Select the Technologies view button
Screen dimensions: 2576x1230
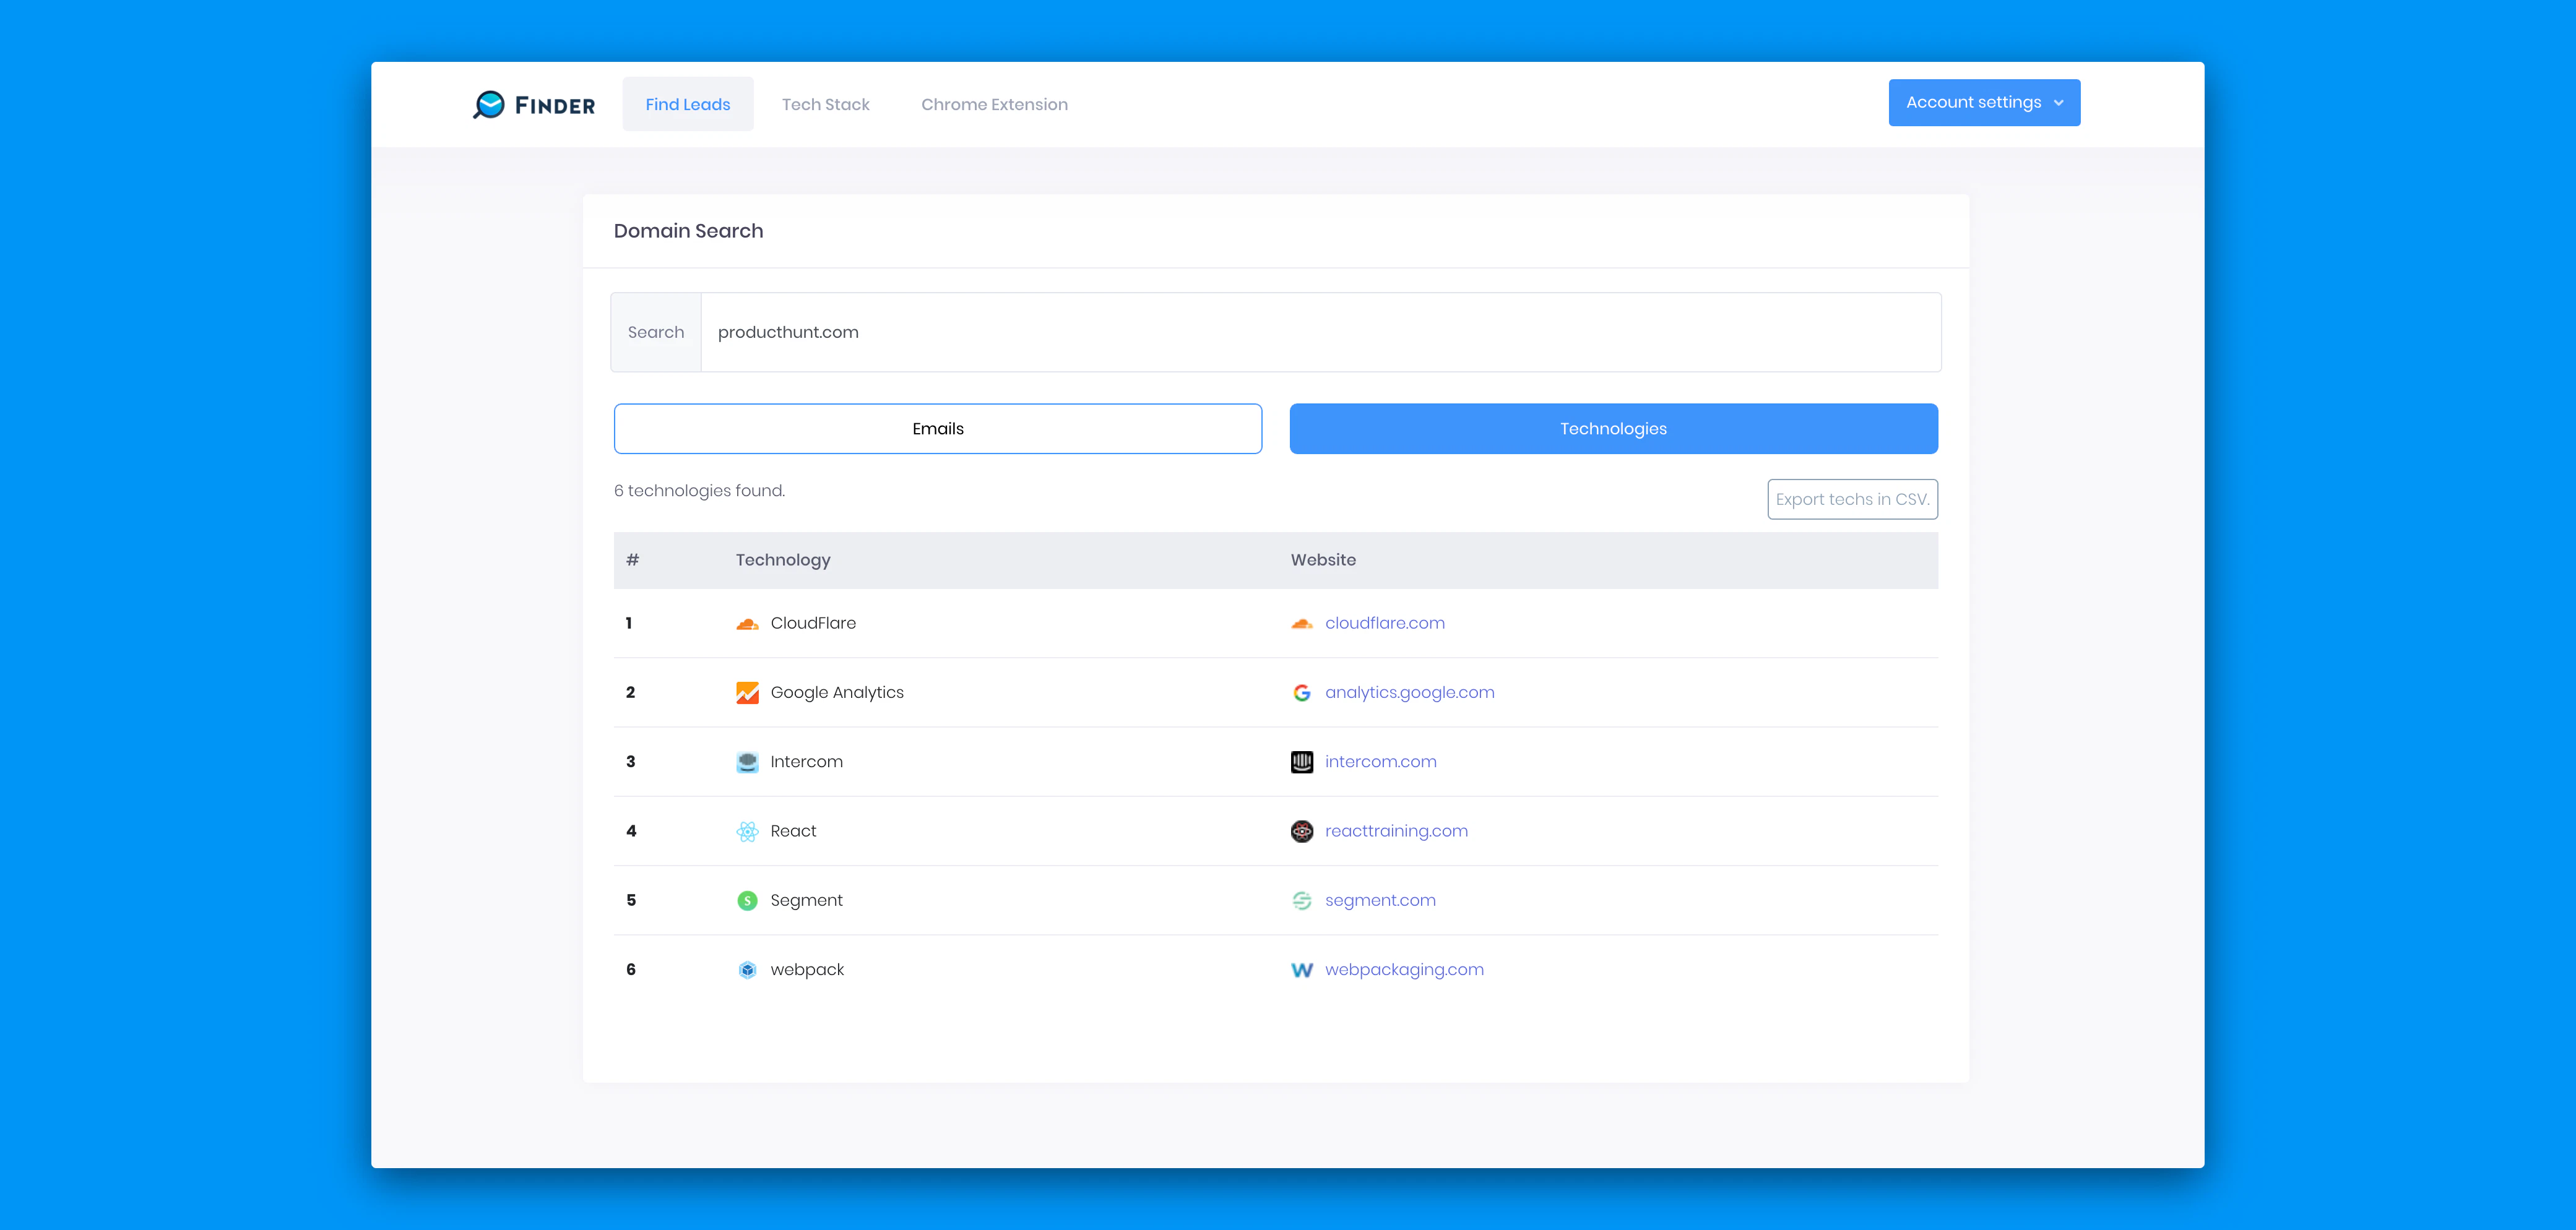(x=1613, y=429)
